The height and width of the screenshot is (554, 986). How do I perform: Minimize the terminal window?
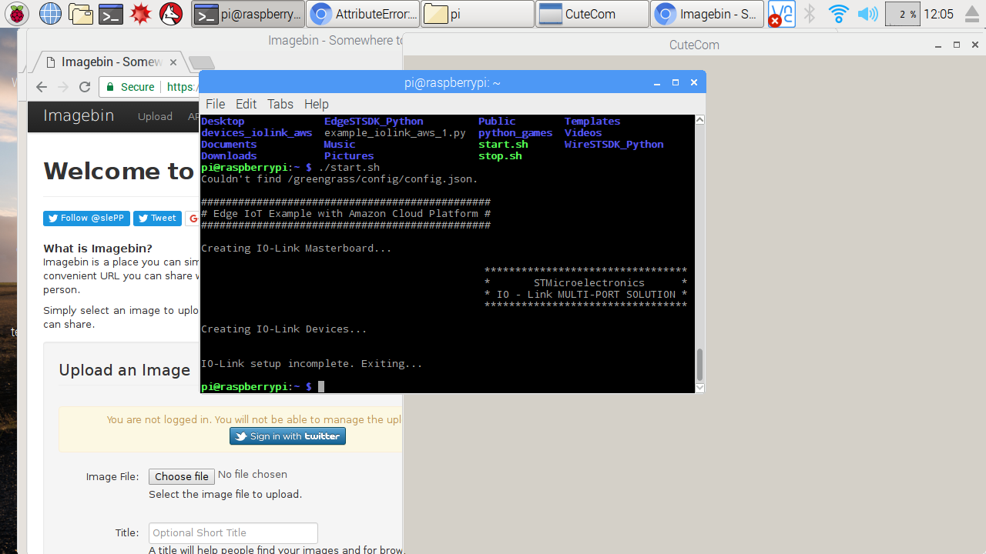coord(657,82)
